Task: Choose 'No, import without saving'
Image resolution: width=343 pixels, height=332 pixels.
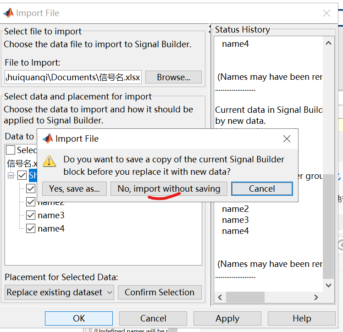Action: click(169, 188)
